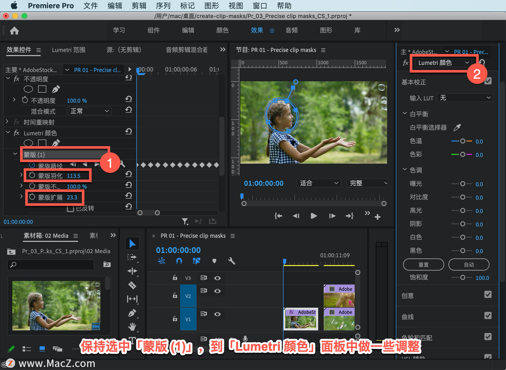506x370 pixels.
Task: Reset the Blend Mode parameter
Action: click(128, 110)
